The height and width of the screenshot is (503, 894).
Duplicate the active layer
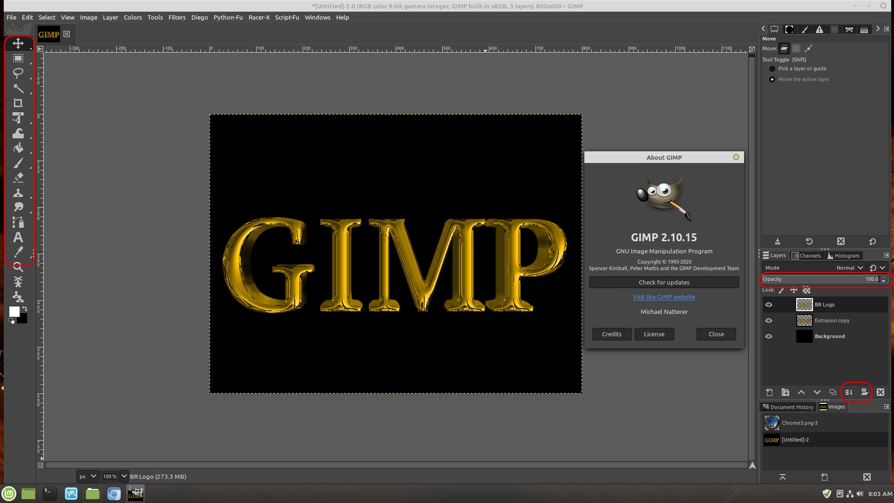833,392
